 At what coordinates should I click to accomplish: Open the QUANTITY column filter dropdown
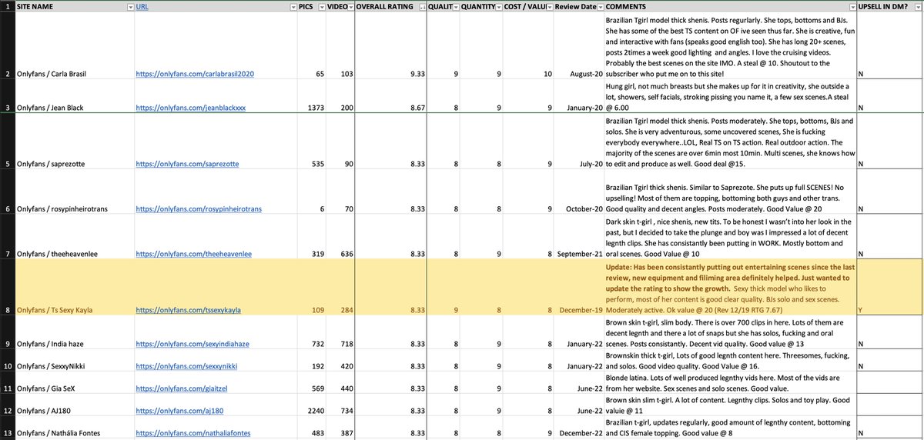[499, 6]
